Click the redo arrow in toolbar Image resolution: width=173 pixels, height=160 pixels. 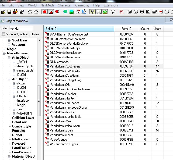tap(36, 12)
